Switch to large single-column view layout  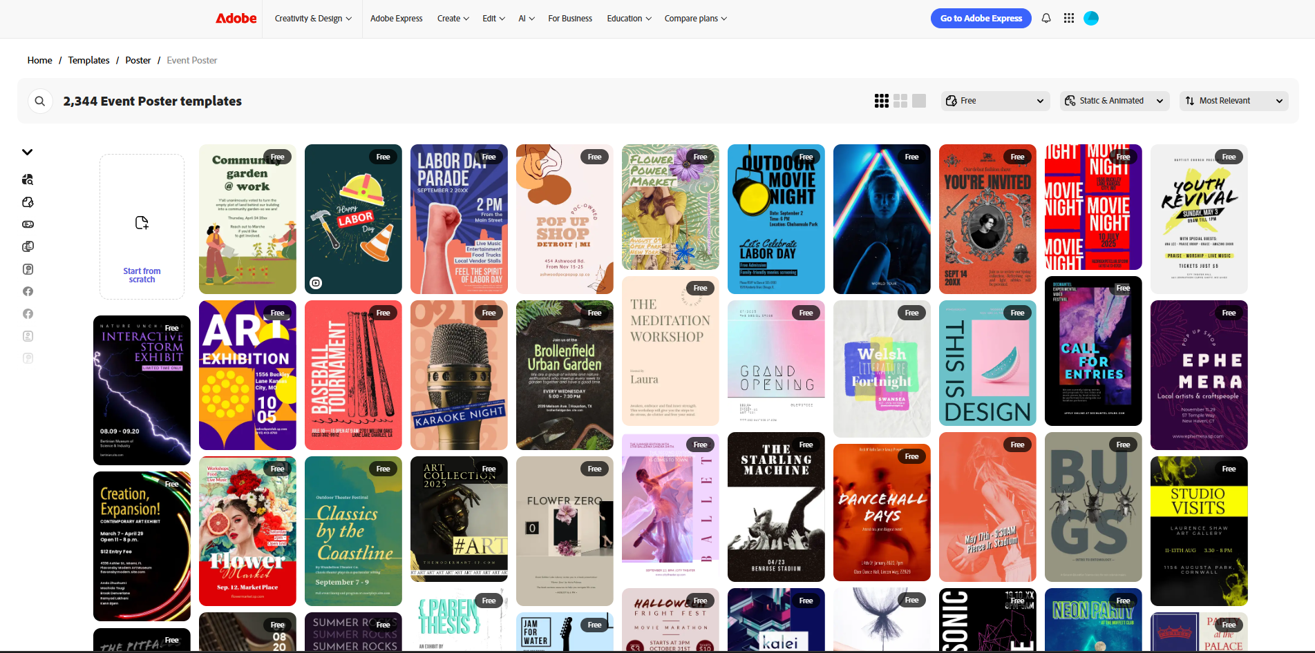pos(919,101)
